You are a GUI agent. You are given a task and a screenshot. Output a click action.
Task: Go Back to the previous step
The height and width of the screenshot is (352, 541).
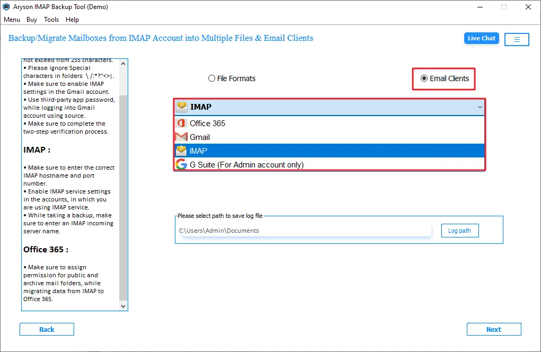47,329
